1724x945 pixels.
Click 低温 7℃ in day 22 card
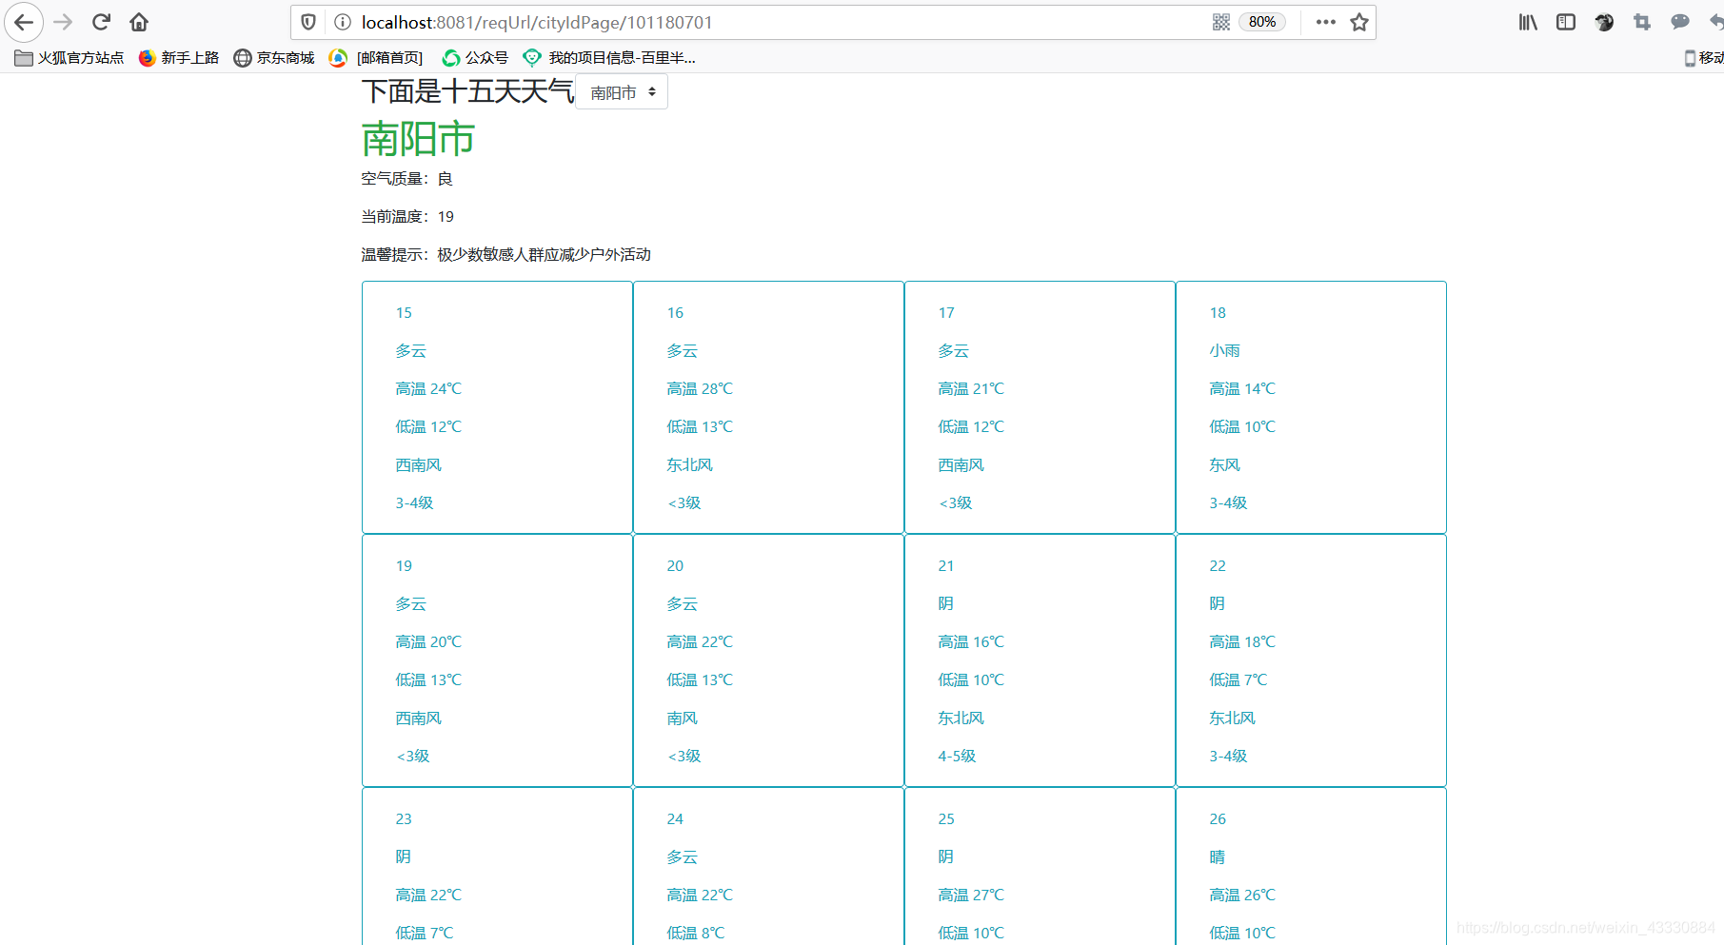point(1239,679)
